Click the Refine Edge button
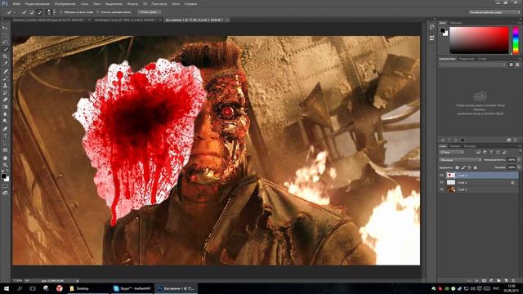Image resolution: width=523 pixels, height=294 pixels. (x=149, y=12)
